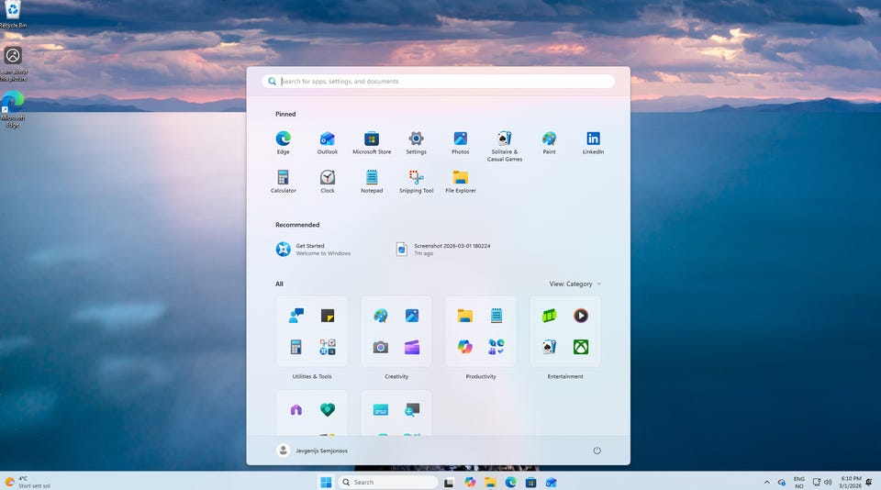Open Paint from the Pinned section
Image resolution: width=881 pixels, height=490 pixels.
549,143
